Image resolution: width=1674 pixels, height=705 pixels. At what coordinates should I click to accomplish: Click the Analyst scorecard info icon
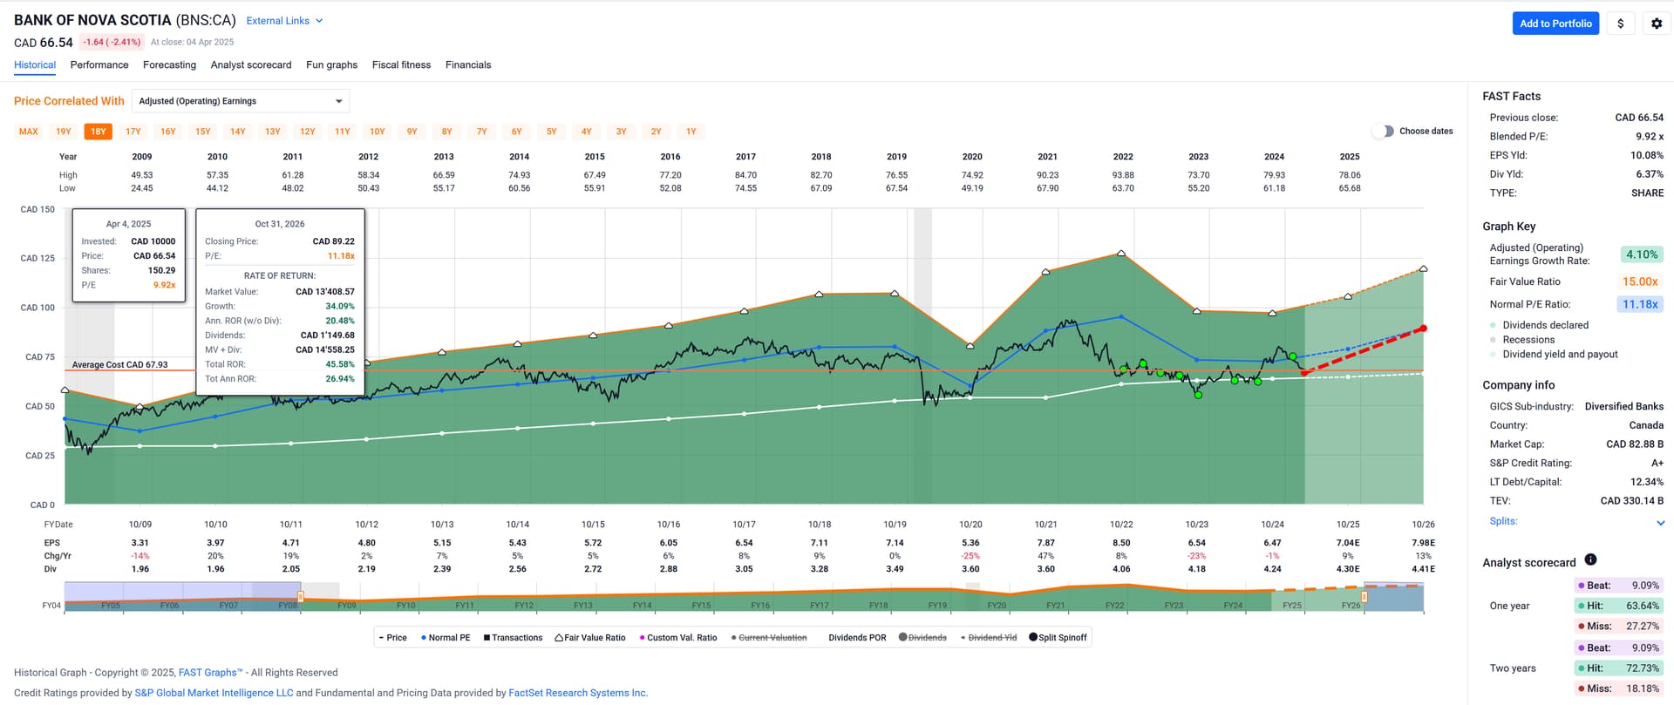point(1590,559)
